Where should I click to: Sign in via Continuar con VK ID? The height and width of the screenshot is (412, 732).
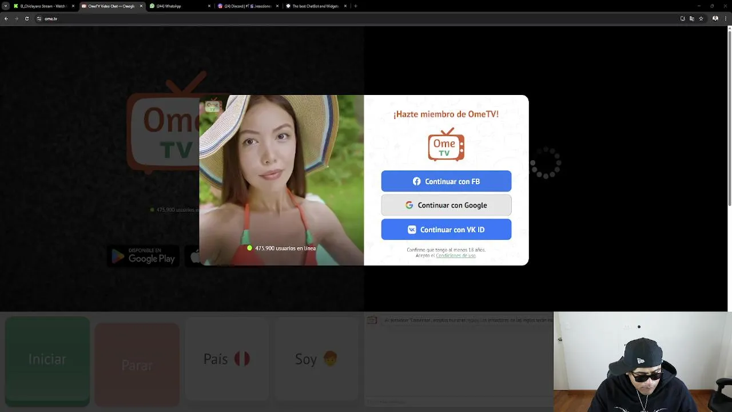[x=446, y=229]
